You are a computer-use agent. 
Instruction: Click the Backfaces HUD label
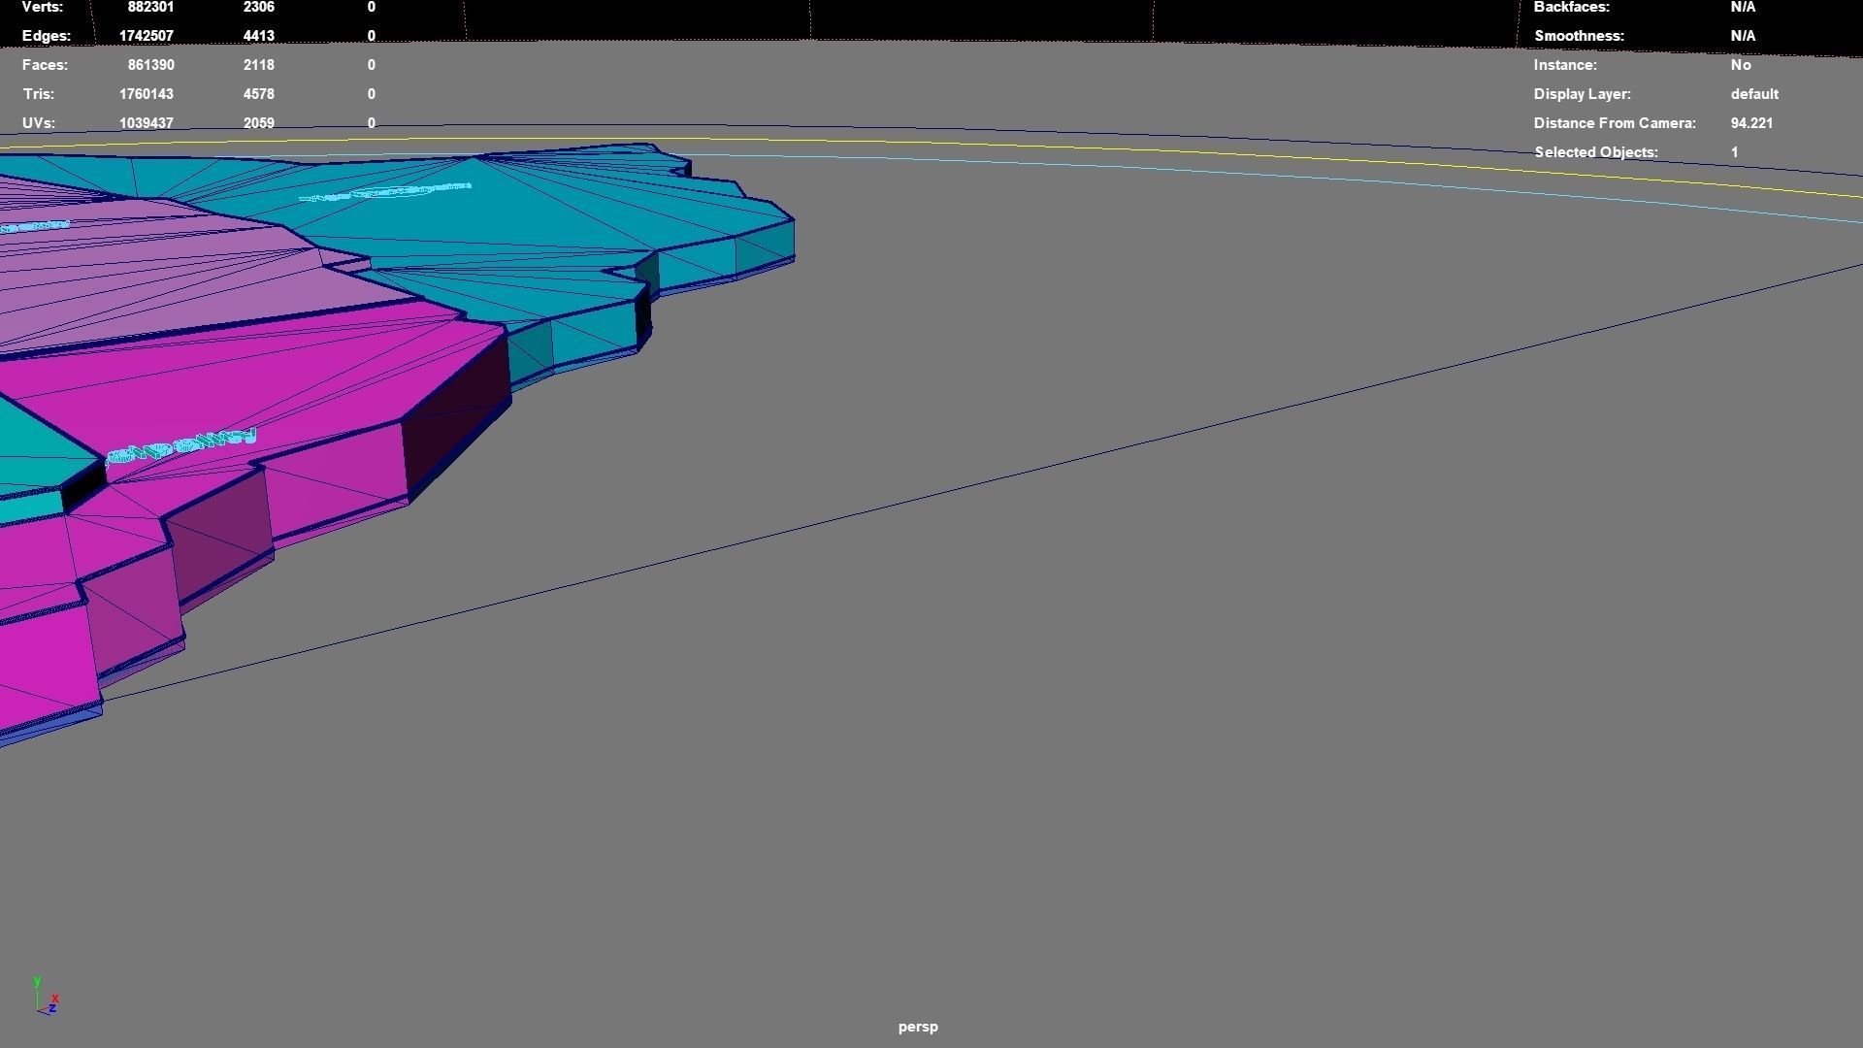coord(1571,8)
